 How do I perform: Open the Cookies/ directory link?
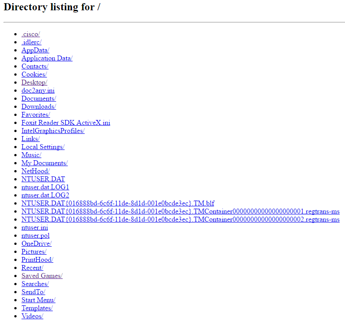(34, 74)
